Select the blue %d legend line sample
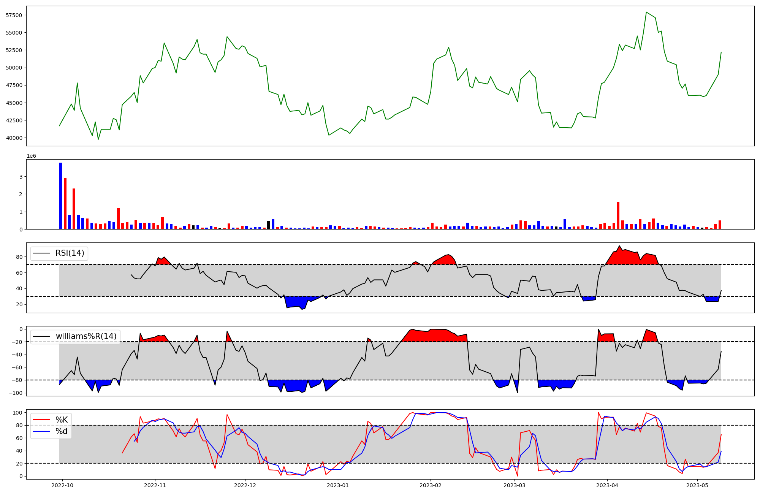This screenshot has width=760, height=494. (41, 431)
